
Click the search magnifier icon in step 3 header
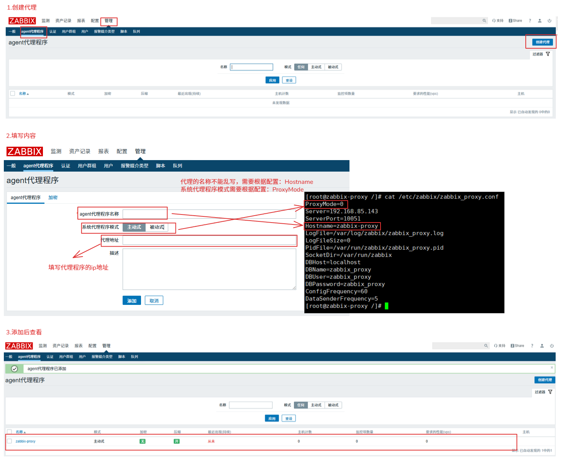click(486, 345)
